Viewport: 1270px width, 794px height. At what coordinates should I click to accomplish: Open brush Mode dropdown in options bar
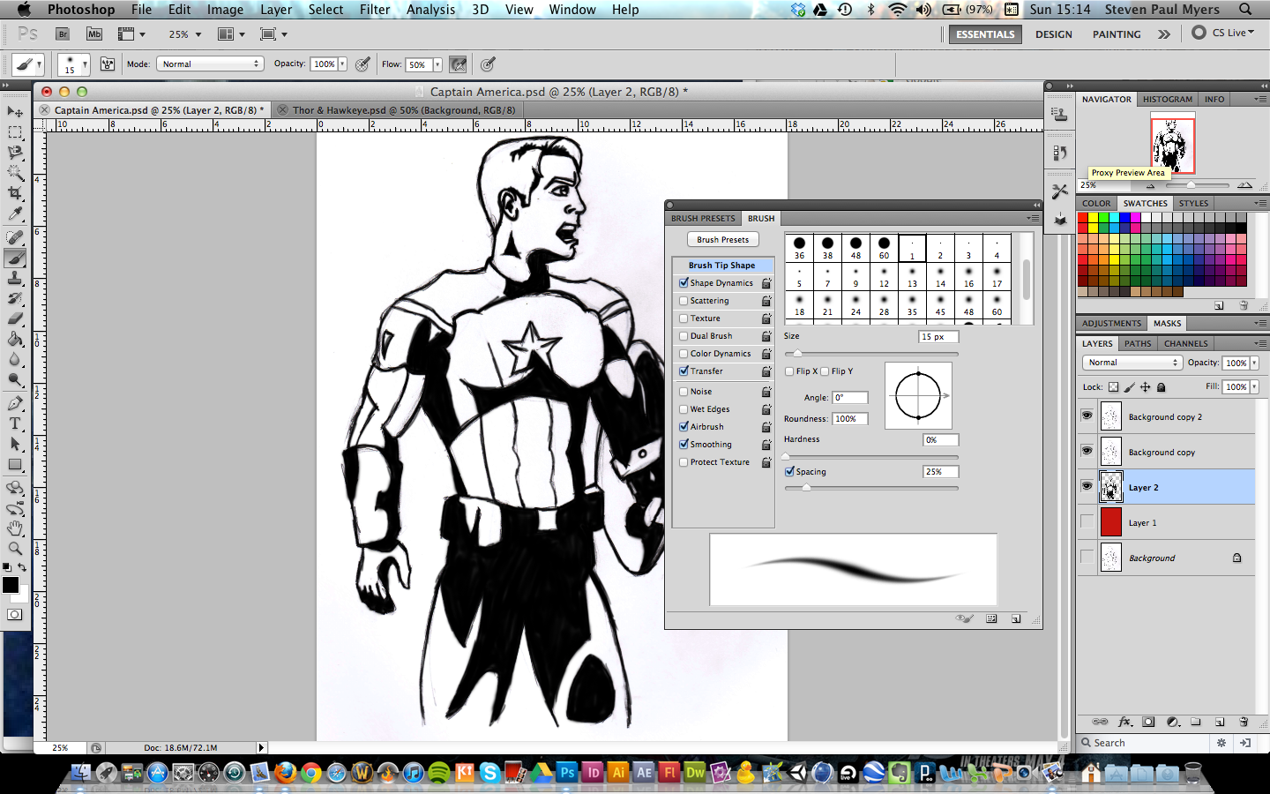coord(210,64)
